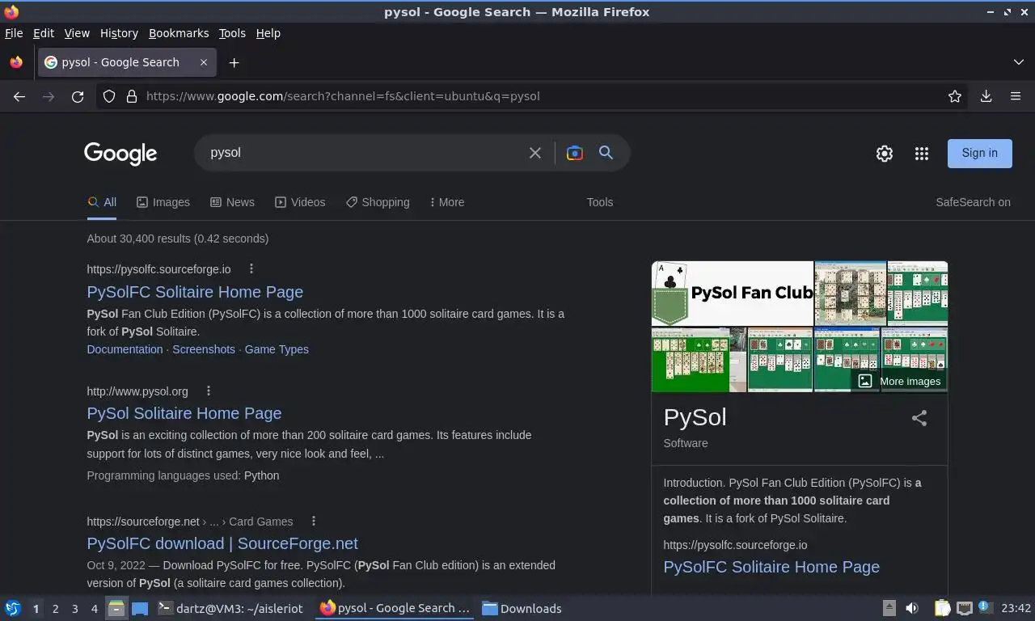
Task: Open the Help menu
Action: 268,33
